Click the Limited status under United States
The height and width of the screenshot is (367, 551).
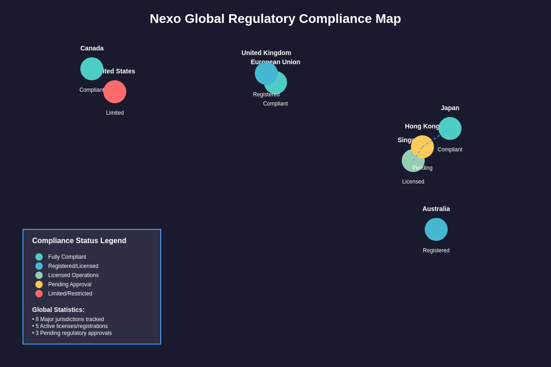click(x=115, y=113)
